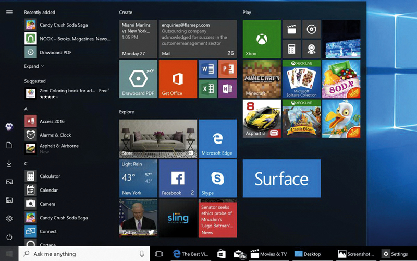Open the Xbox tile
The height and width of the screenshot is (261, 417).
pos(262,39)
